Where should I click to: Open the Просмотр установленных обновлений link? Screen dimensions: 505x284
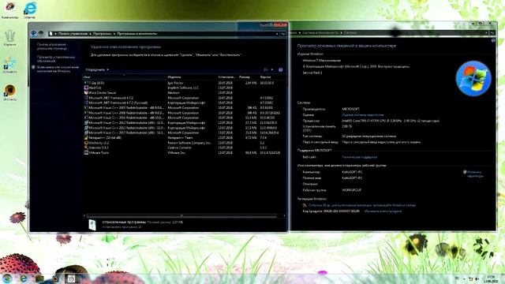(x=56, y=59)
